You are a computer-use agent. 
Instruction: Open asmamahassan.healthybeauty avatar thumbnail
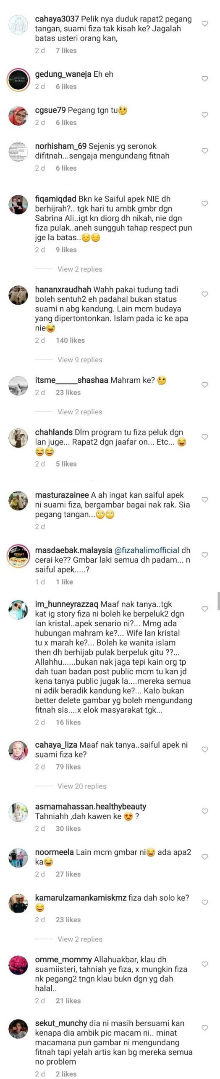18,813
